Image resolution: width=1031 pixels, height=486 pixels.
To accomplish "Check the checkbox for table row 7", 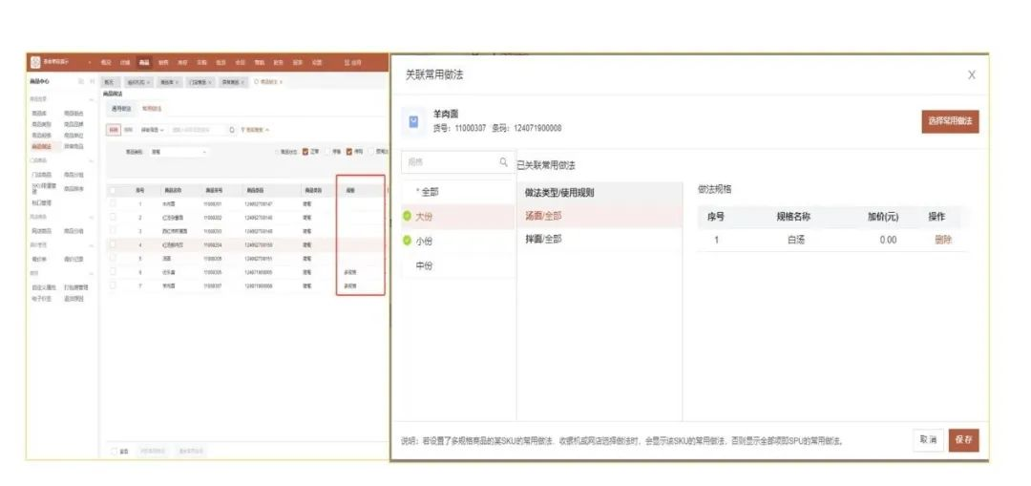I will tap(113, 285).
